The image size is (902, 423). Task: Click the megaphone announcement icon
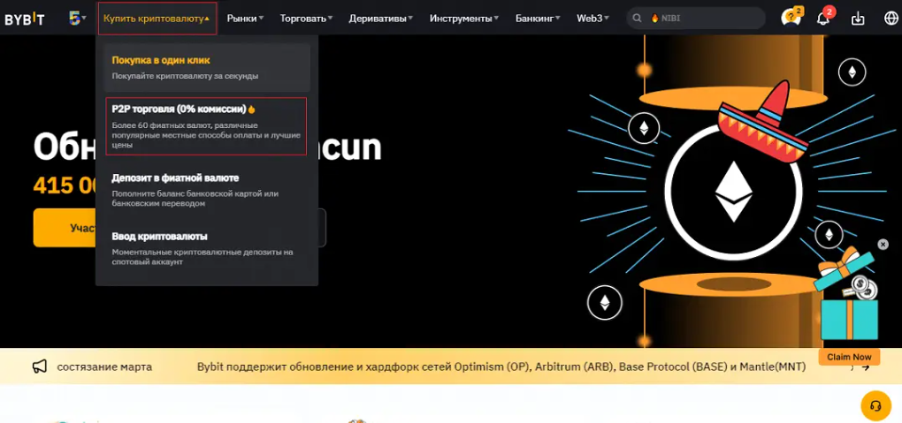click(x=39, y=366)
